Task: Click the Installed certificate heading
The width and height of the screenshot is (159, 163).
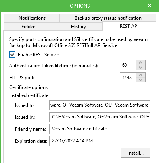Action: pos(29,95)
